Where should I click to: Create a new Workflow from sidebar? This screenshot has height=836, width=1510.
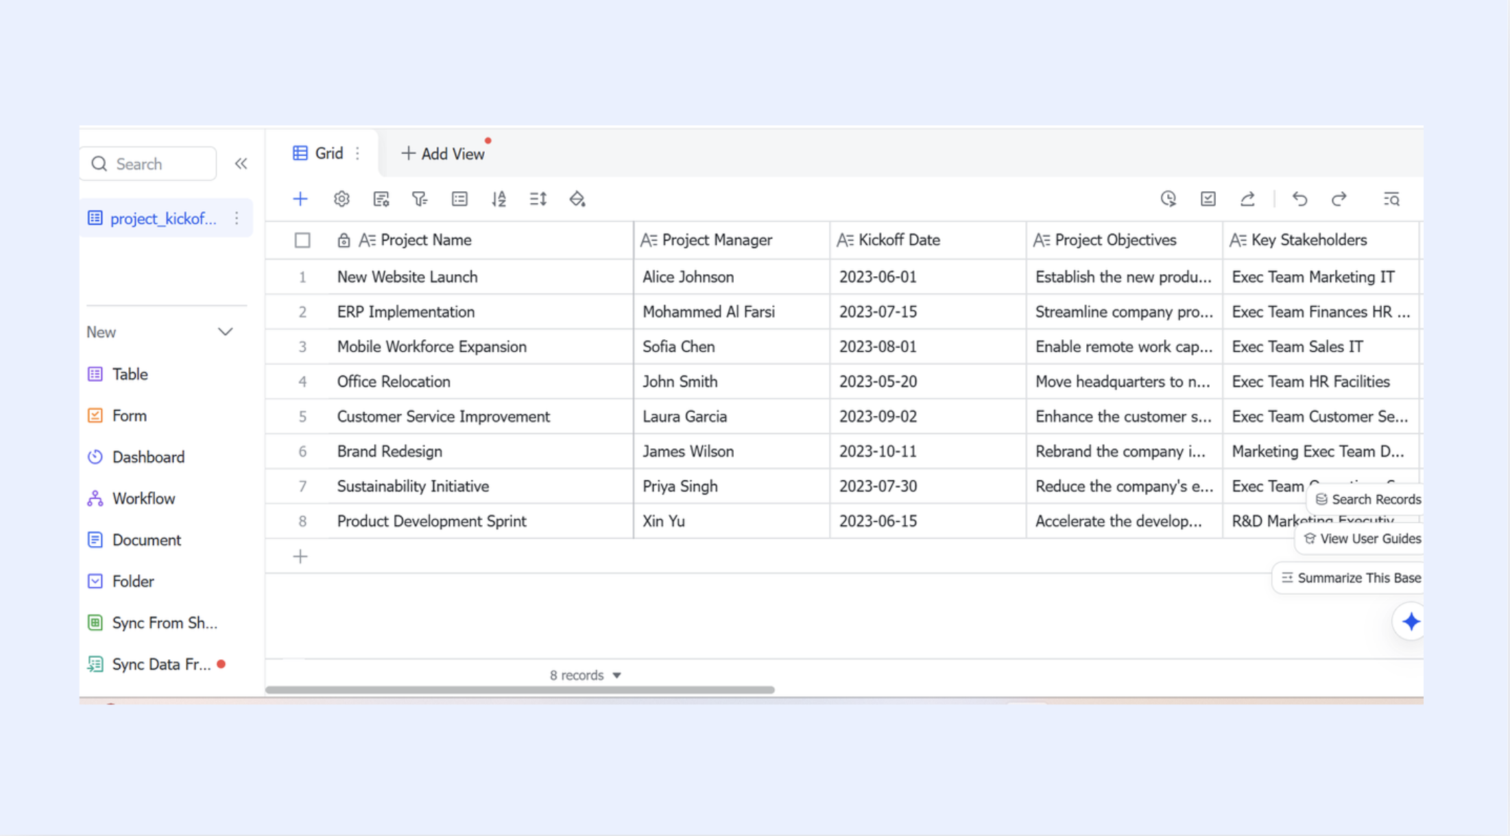click(x=131, y=498)
